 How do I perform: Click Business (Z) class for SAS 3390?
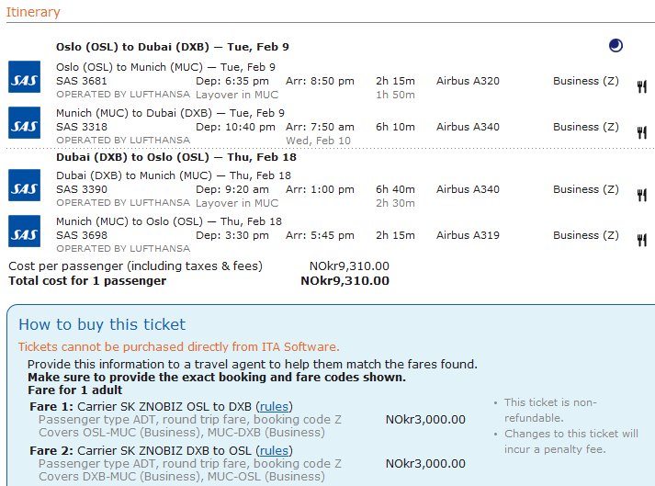tap(586, 189)
